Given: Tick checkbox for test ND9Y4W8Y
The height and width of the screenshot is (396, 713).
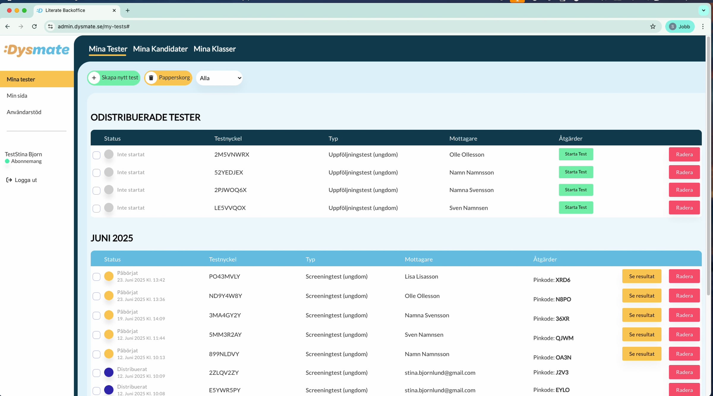Looking at the screenshot, I should click(97, 296).
